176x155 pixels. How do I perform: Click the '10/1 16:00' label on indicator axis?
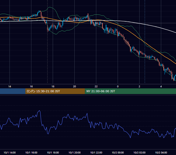click(x=31, y=152)
